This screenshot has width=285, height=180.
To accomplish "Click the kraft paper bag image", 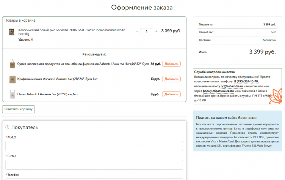I will 13,79.
